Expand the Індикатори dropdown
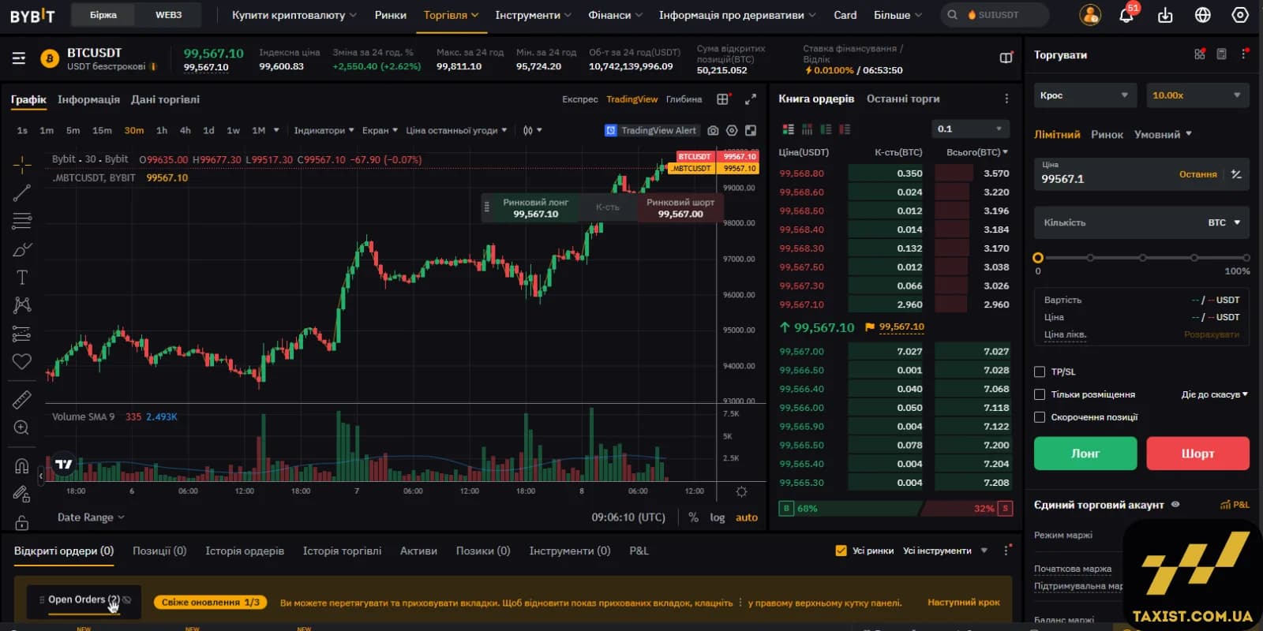 324,131
